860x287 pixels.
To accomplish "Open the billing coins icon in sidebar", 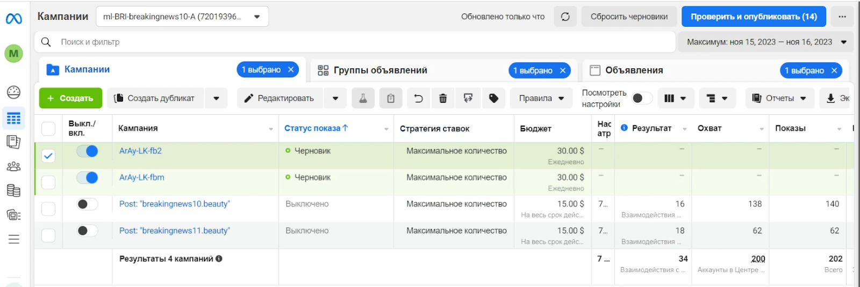I will click(14, 190).
